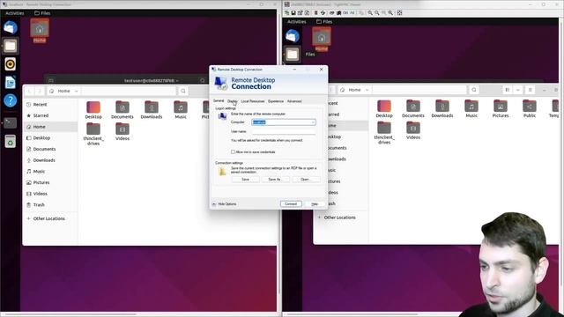
Task: Click Open button under Connection settings
Action: (x=305, y=179)
